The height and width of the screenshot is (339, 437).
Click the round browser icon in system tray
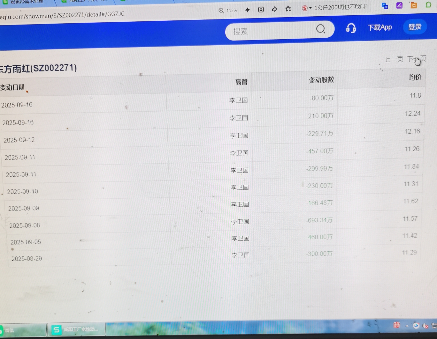[416, 325]
